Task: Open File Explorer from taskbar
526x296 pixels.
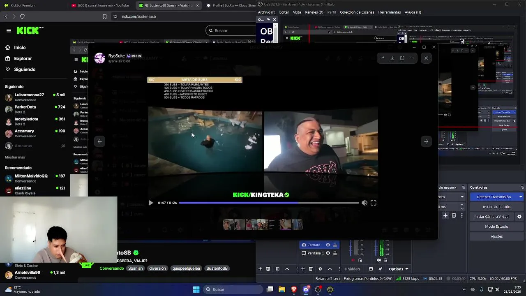Action: point(282,289)
